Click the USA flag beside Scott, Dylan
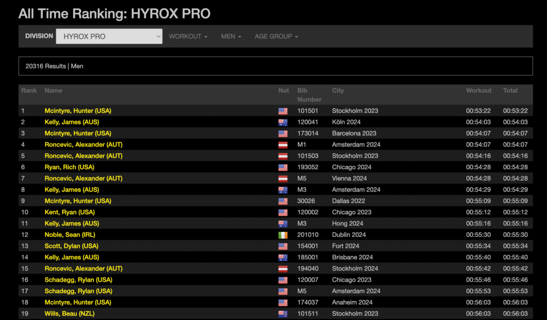This screenshot has height=320, width=547. tap(283, 246)
